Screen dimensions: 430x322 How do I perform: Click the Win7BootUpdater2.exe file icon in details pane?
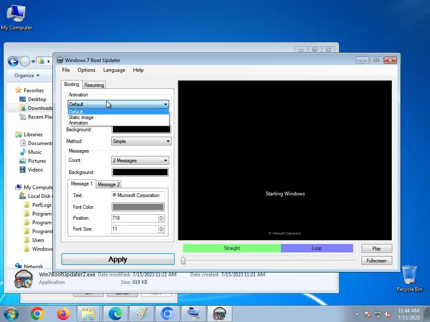(24, 279)
